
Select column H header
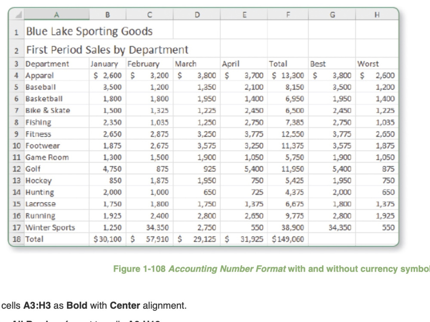point(377,15)
